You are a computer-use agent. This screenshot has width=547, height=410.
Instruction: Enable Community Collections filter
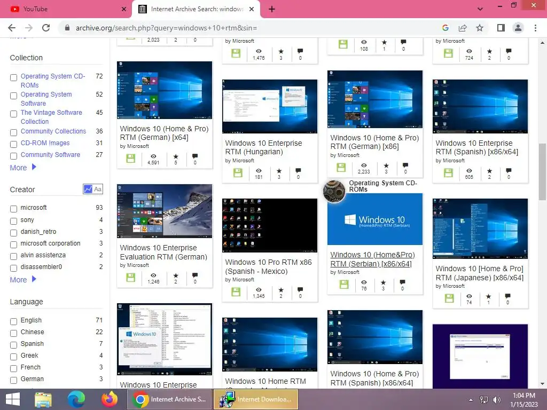pyautogui.click(x=13, y=133)
